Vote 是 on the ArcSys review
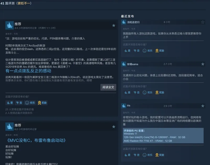Viewport: 210px width, 165px height. 10,103
